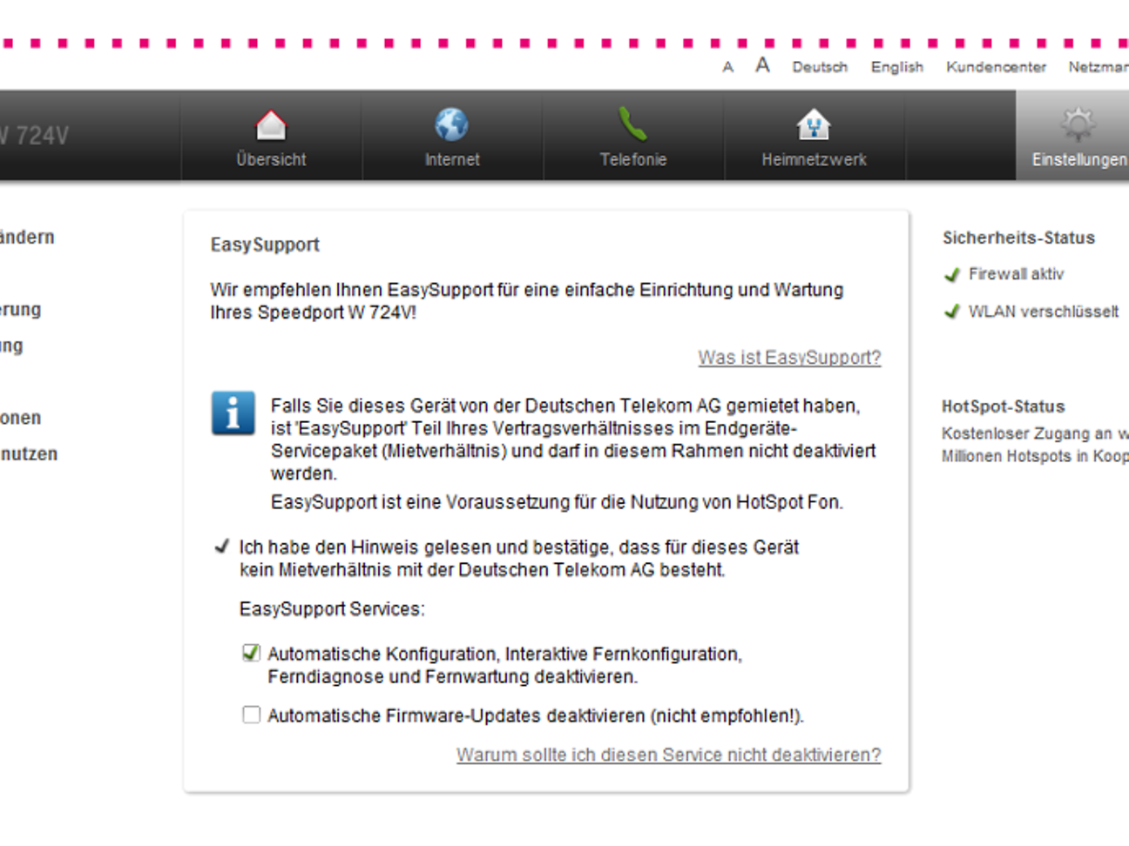Open the Kundencenter link
The height and width of the screenshot is (846, 1129).
pyautogui.click(x=997, y=67)
